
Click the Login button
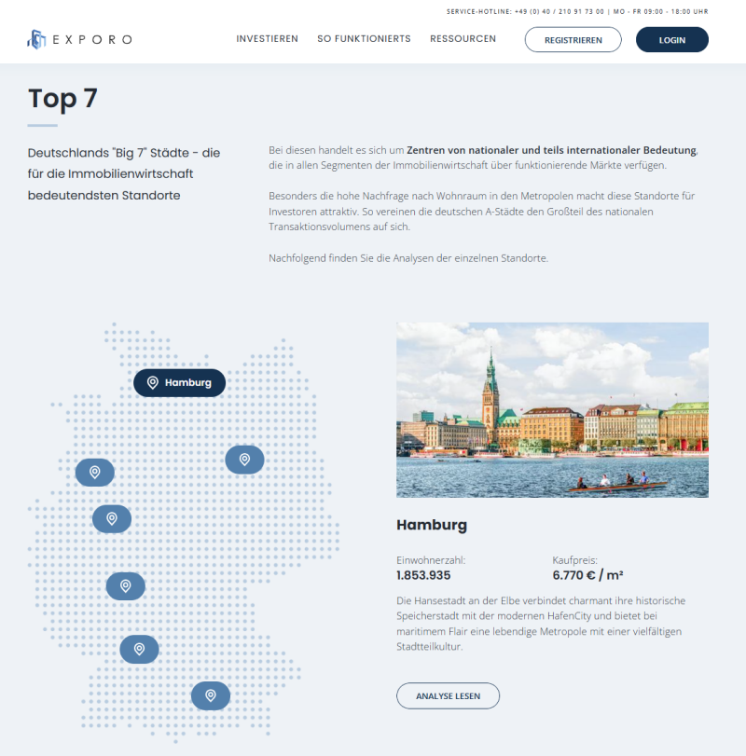pyautogui.click(x=672, y=39)
